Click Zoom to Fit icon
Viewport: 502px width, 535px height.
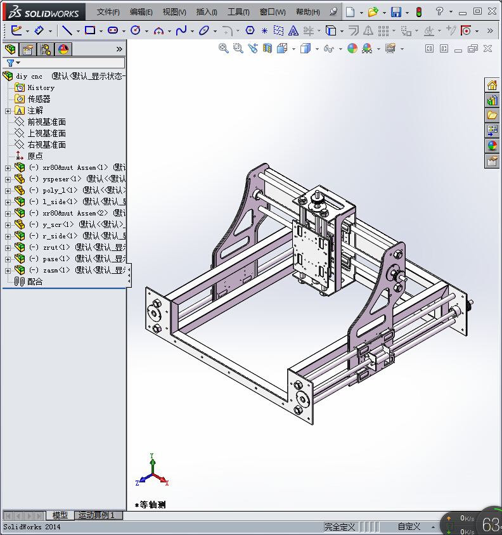[x=224, y=48]
